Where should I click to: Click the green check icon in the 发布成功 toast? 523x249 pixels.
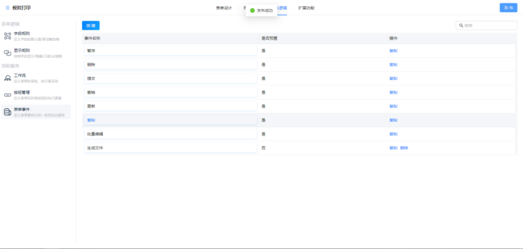(x=253, y=10)
